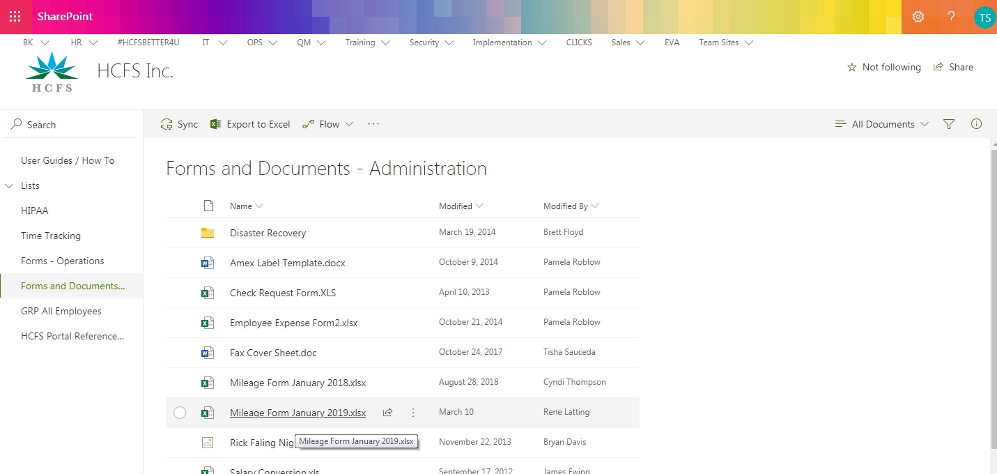Open the Training navigation menu
Image resolution: width=997 pixels, height=474 pixels.
[367, 43]
